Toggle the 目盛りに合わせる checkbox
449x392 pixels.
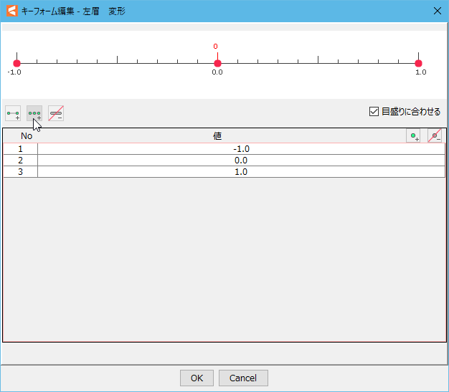click(374, 112)
